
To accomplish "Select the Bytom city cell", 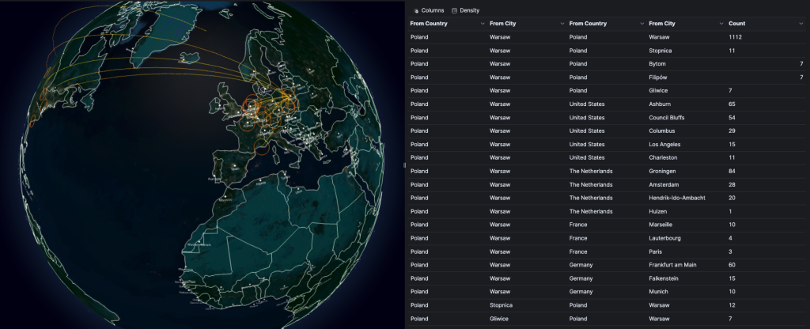I will pyautogui.click(x=657, y=64).
